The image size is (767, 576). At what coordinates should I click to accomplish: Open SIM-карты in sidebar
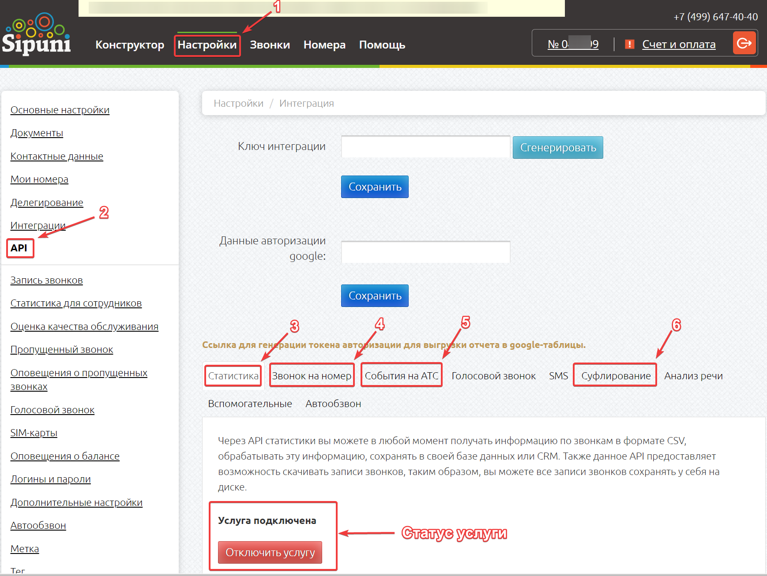34,433
